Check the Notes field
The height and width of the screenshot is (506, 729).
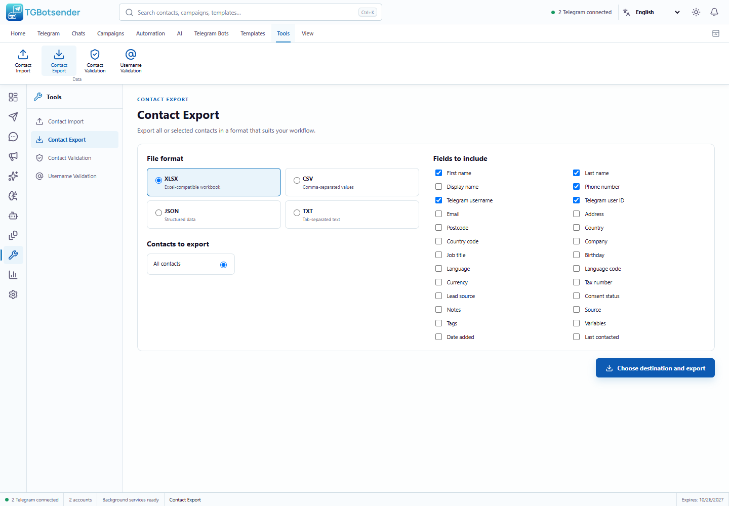point(439,310)
